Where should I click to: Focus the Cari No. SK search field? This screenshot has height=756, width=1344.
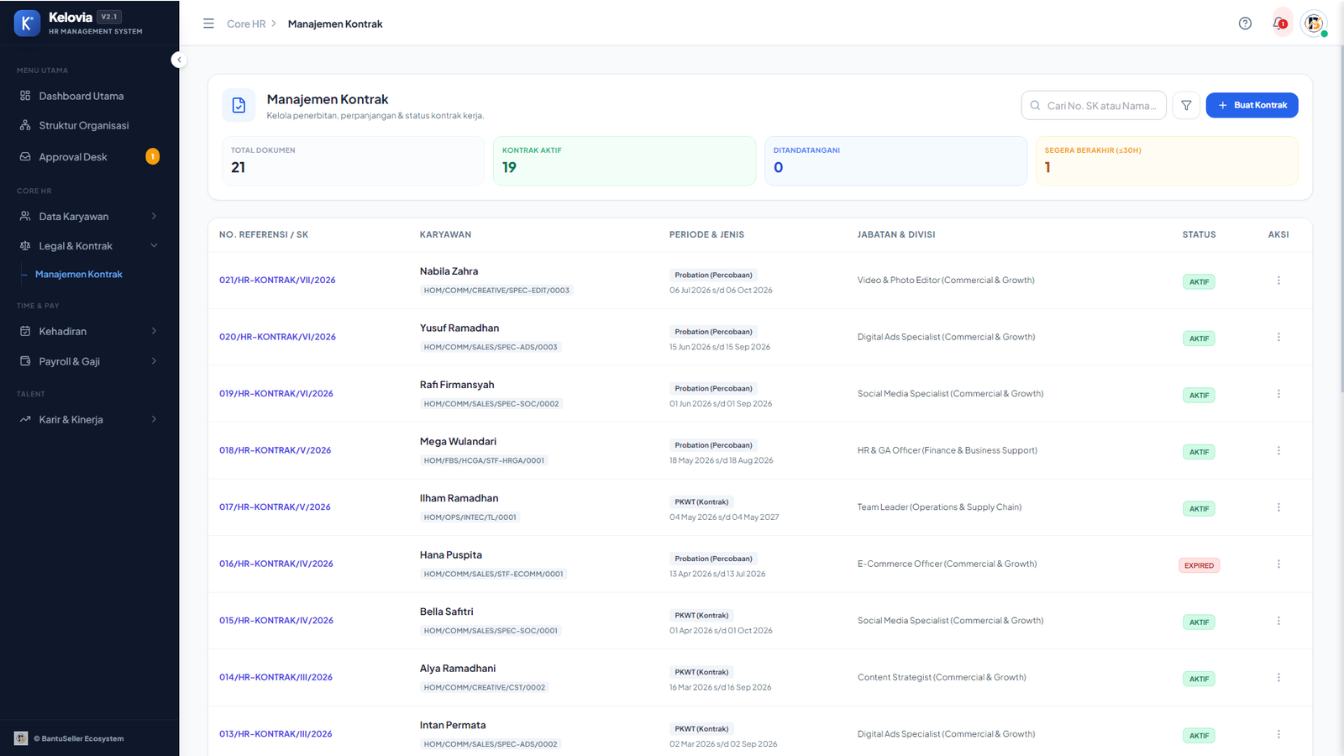tap(1094, 105)
